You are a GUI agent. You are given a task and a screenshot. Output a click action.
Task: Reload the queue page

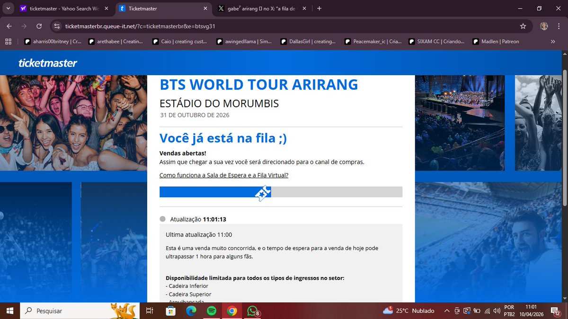tap(39, 26)
